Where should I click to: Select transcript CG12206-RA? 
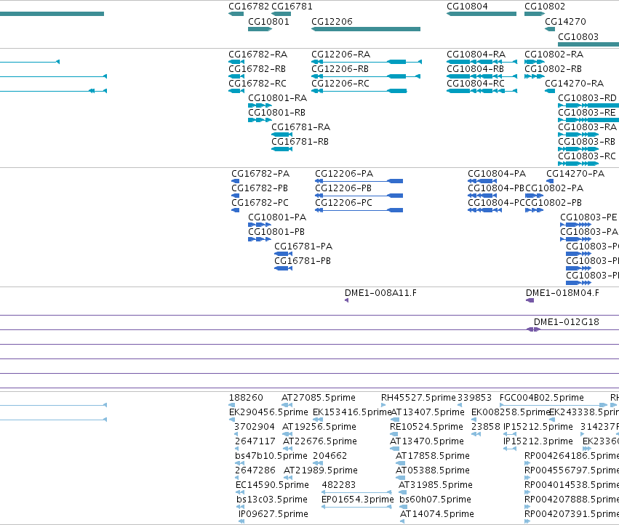pos(340,55)
